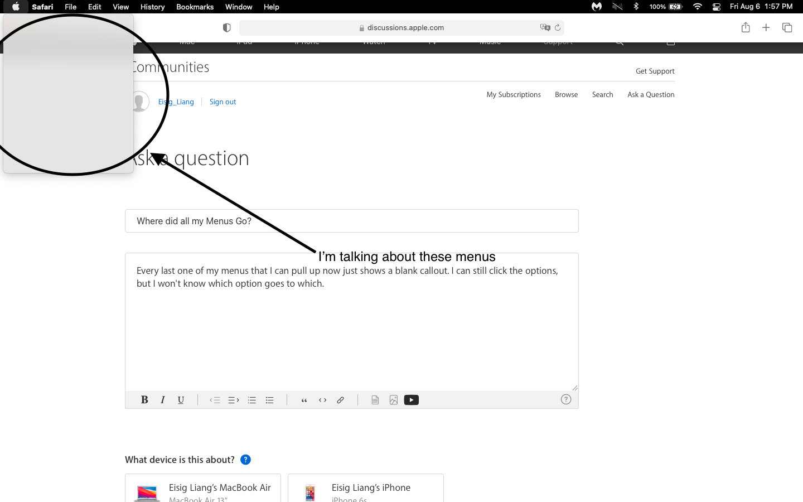The height and width of the screenshot is (502, 803).
Task: Open the community Search link
Action: [603, 95]
